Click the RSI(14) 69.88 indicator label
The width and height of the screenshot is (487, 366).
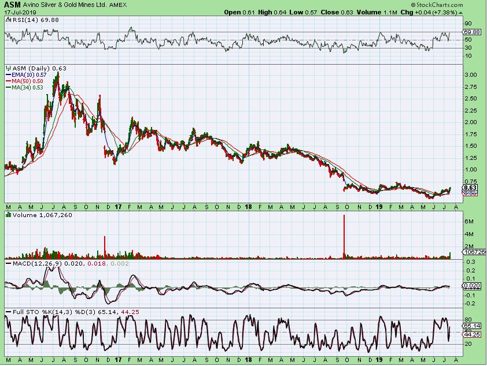36,20
